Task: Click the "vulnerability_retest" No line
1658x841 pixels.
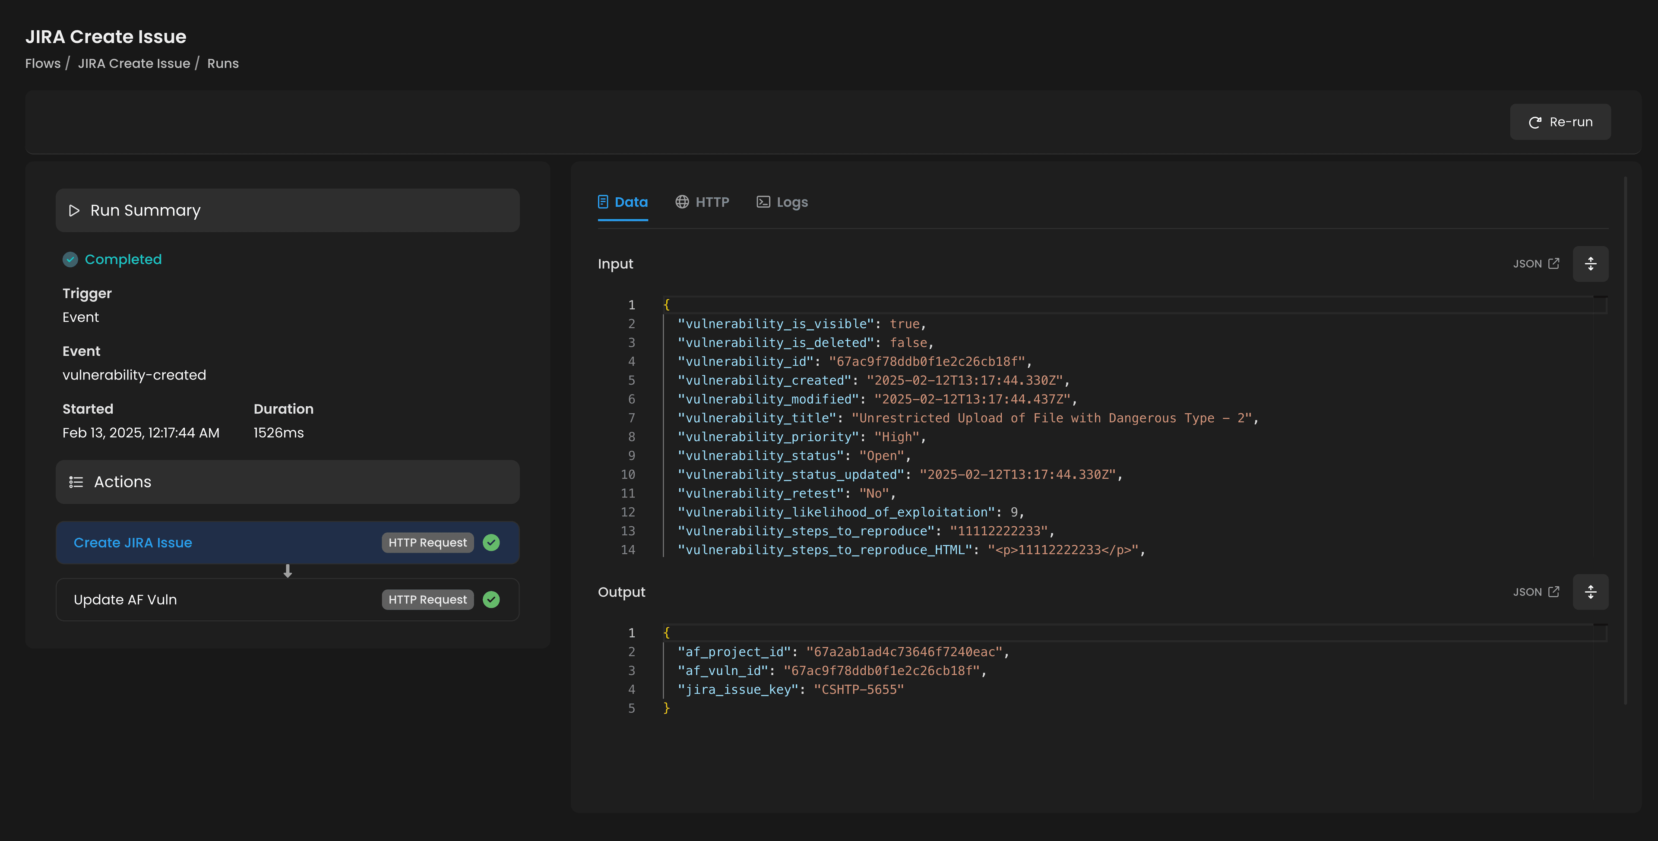Action: click(x=787, y=493)
